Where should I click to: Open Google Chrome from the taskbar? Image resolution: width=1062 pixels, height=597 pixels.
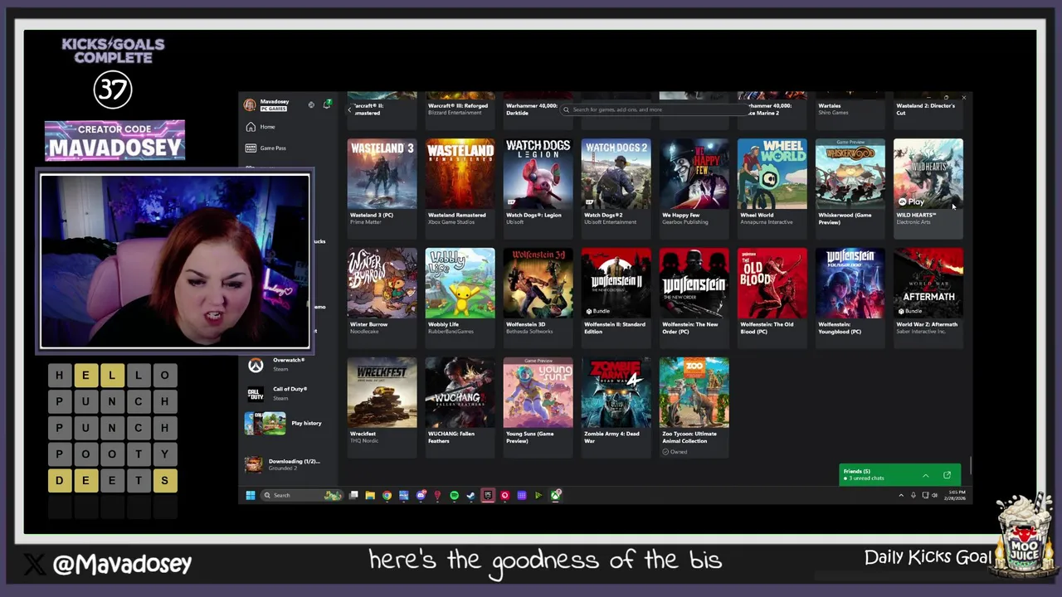coord(387,495)
